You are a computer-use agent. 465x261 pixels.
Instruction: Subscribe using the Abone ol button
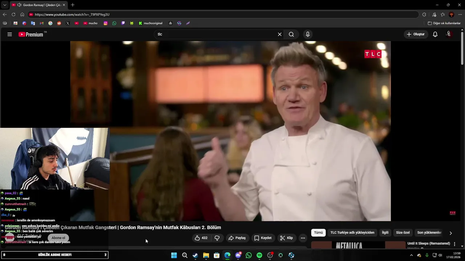(x=58, y=238)
